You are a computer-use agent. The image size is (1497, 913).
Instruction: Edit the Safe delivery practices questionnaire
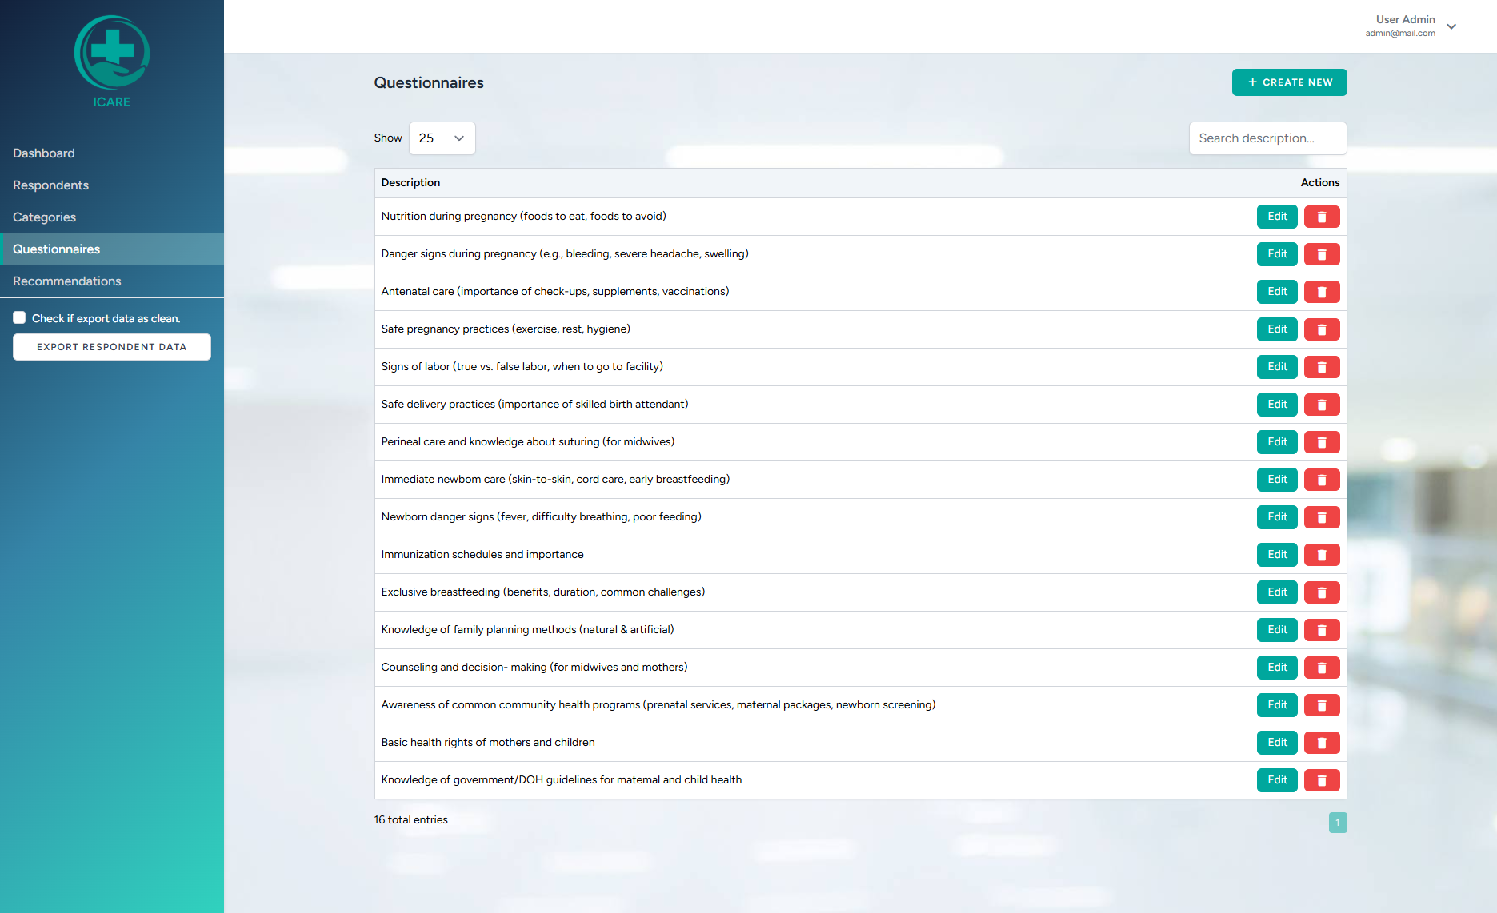pos(1276,405)
